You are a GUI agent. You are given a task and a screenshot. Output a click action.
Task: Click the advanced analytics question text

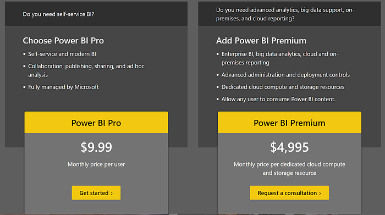coord(285,14)
